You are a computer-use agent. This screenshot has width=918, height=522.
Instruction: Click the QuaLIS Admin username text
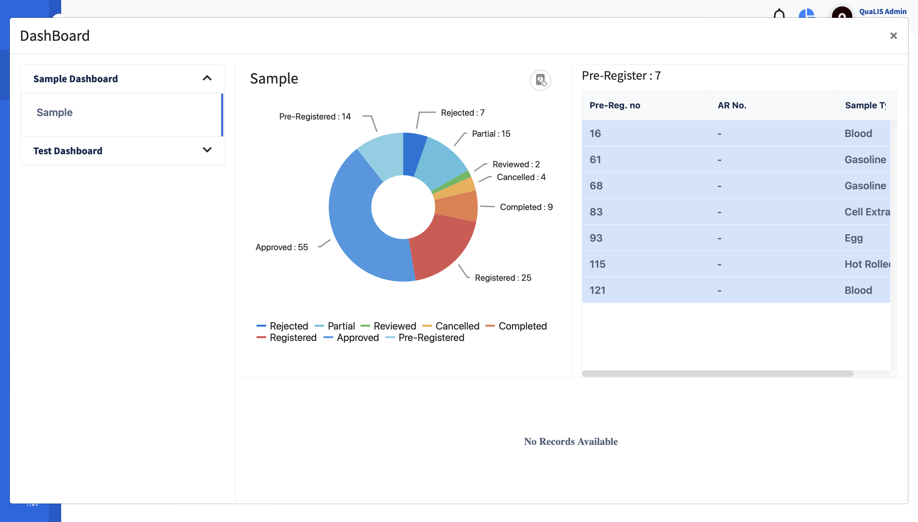(x=882, y=11)
